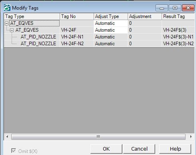The width and height of the screenshot is (196, 155).
Task: Click the Adjust Type column header
Action: [x=111, y=16]
